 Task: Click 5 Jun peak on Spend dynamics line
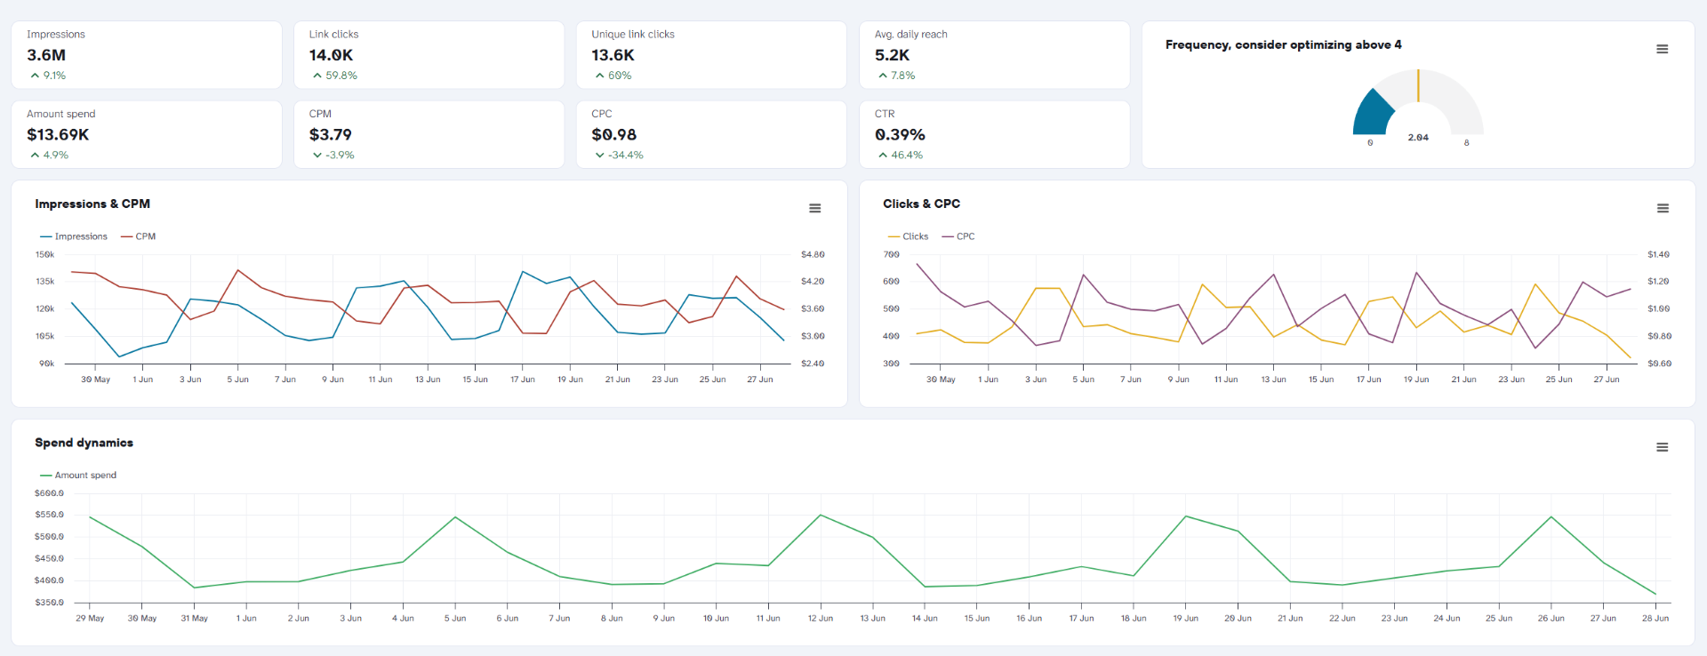click(x=455, y=517)
